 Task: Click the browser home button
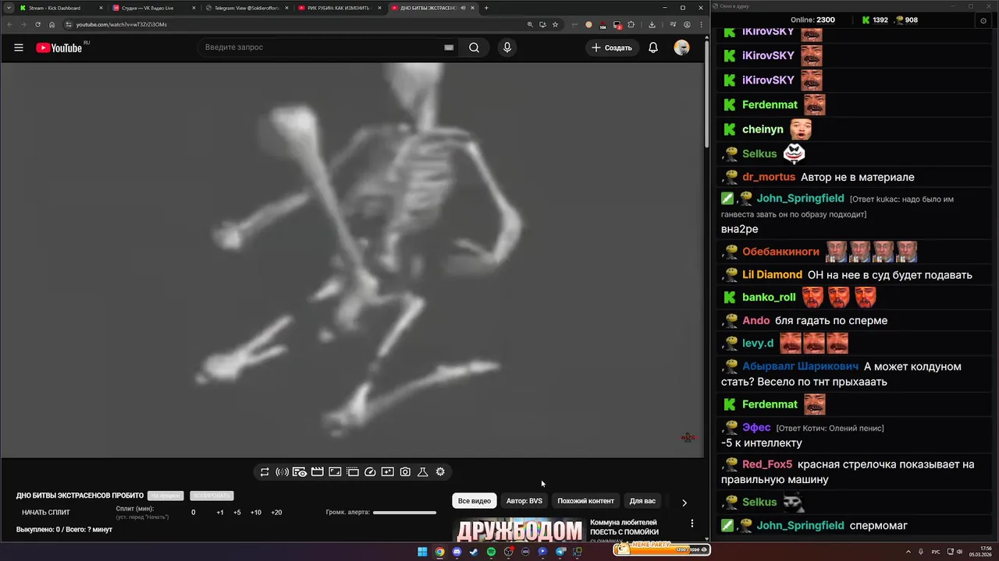(x=52, y=24)
